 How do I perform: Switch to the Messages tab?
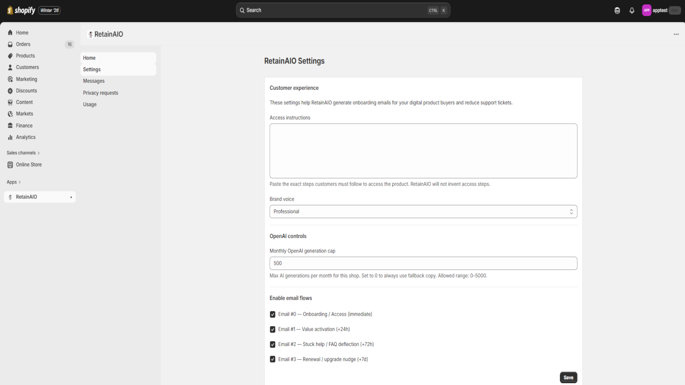[94, 81]
